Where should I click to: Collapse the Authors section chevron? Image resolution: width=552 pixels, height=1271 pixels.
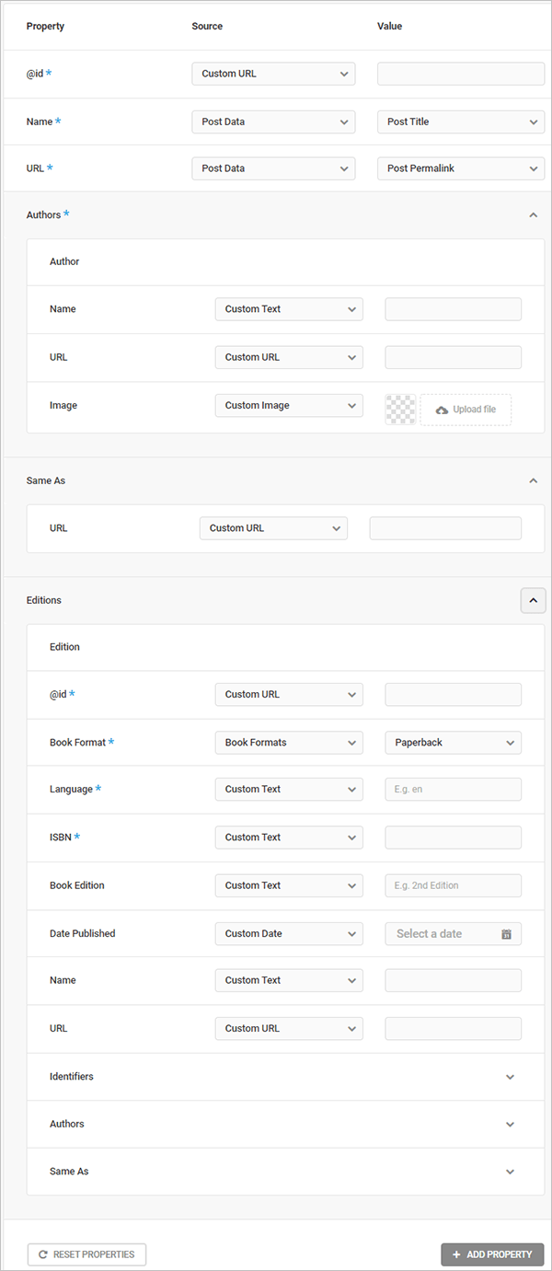click(533, 215)
